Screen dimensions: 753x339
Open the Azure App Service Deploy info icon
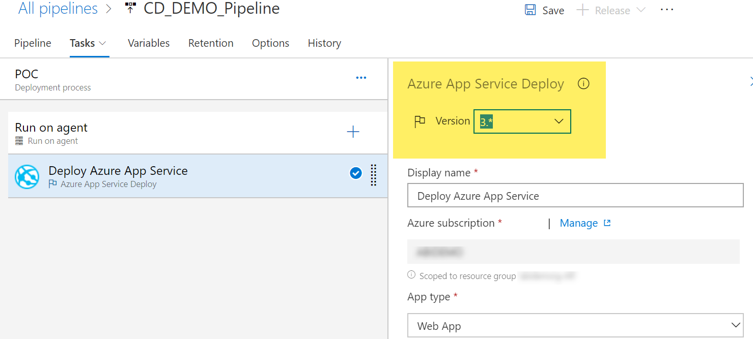pos(583,84)
